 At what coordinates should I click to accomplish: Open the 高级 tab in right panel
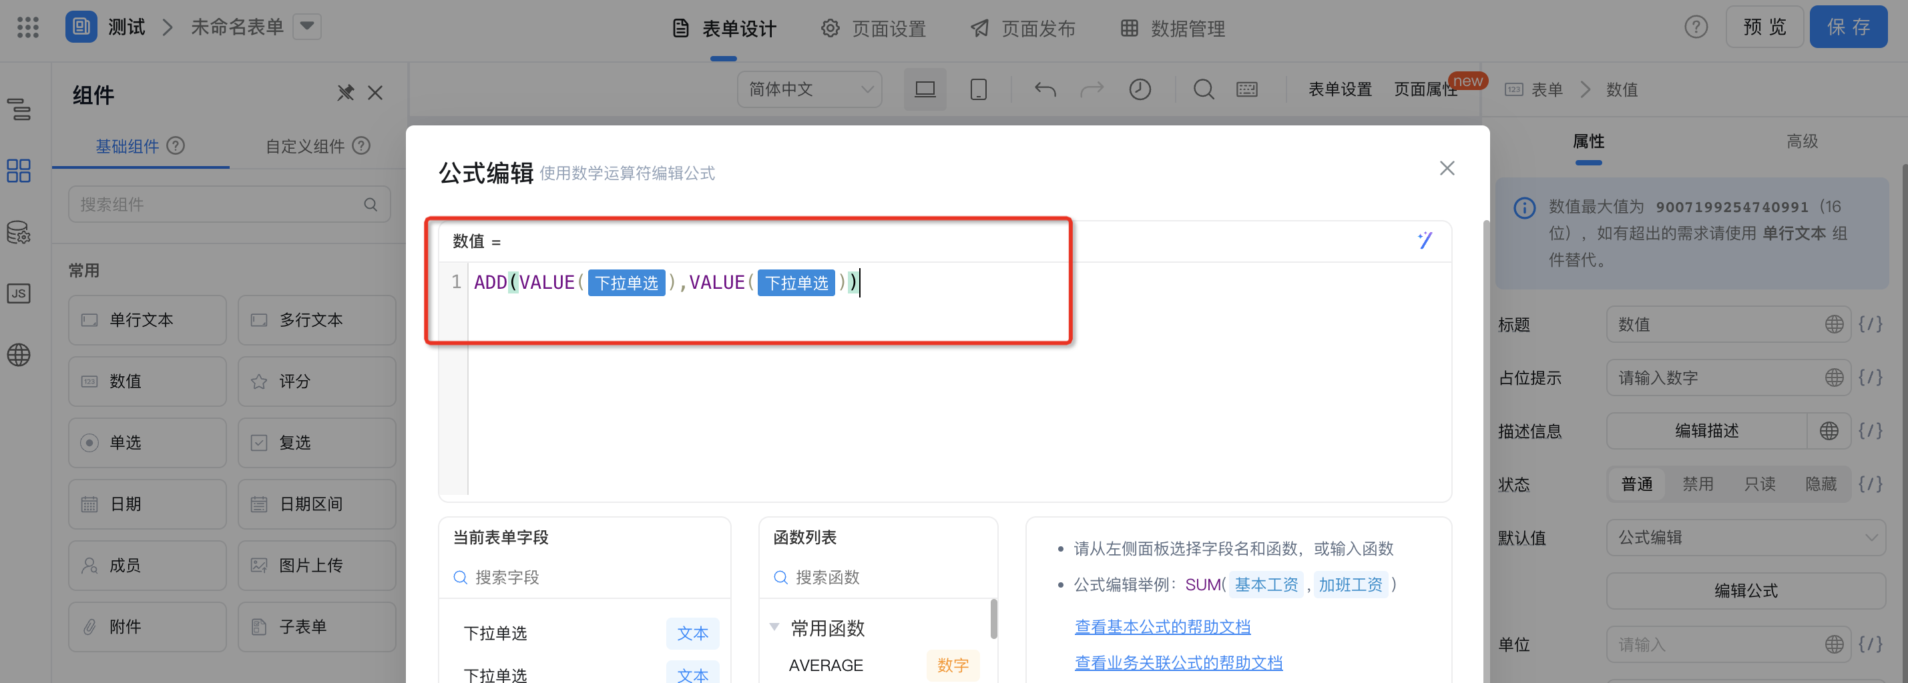1801,141
